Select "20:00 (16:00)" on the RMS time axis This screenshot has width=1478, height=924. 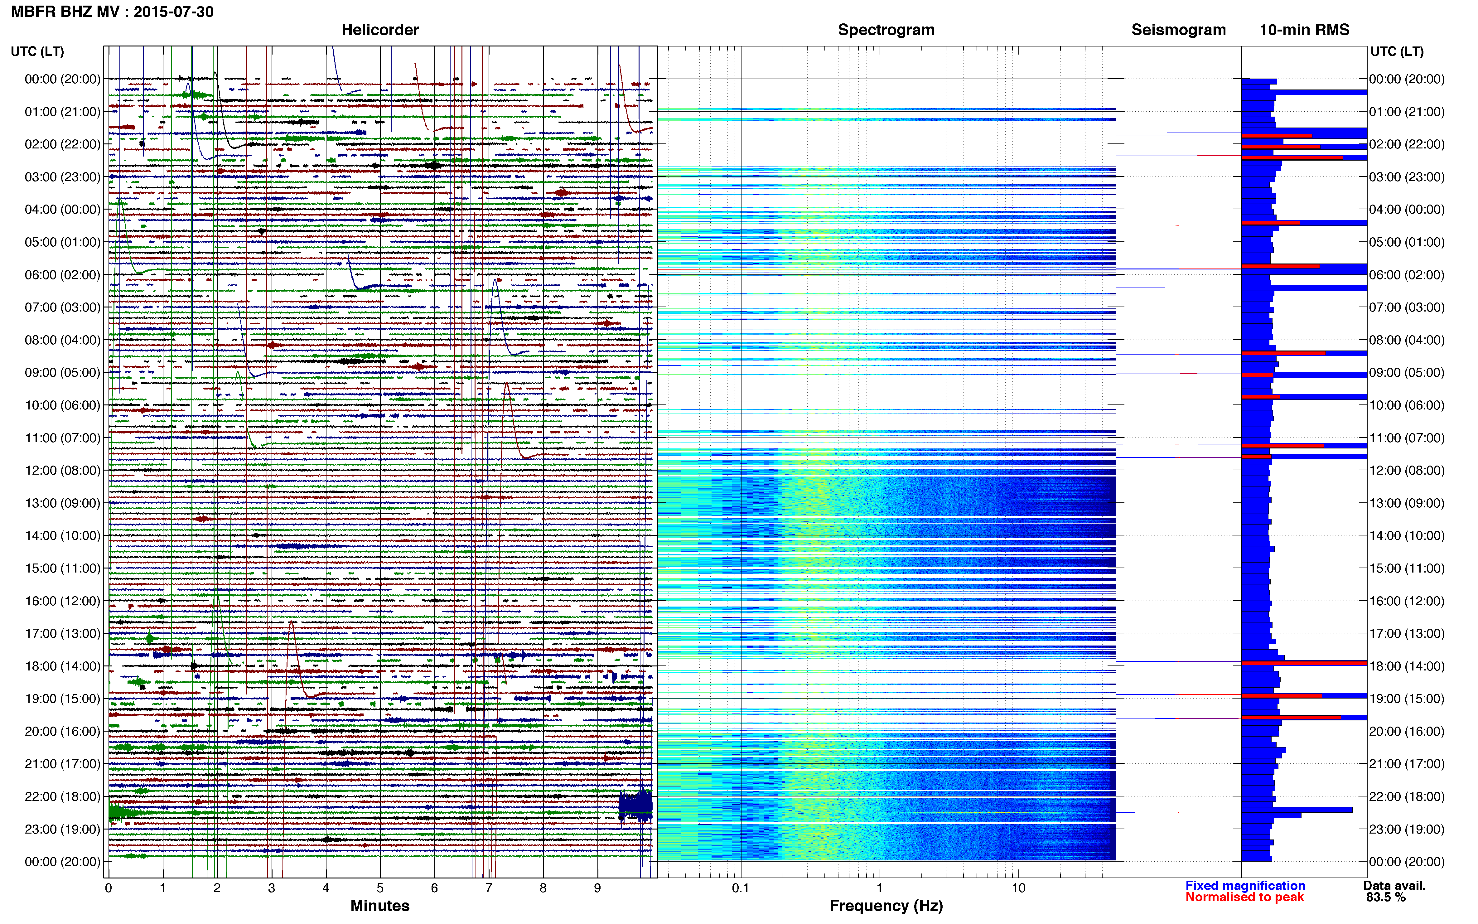pyautogui.click(x=1407, y=732)
